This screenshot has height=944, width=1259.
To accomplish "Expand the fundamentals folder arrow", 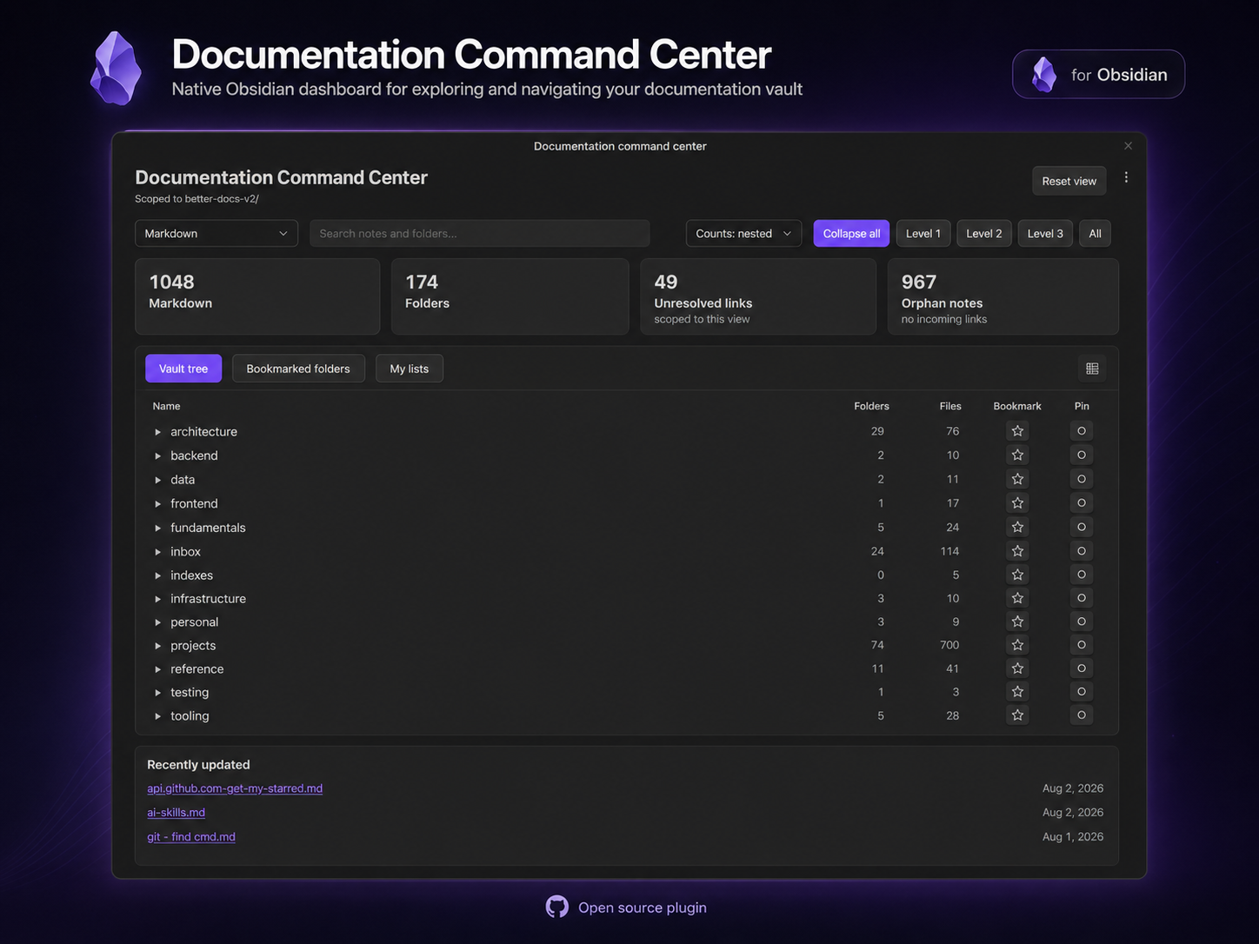I will tap(157, 528).
